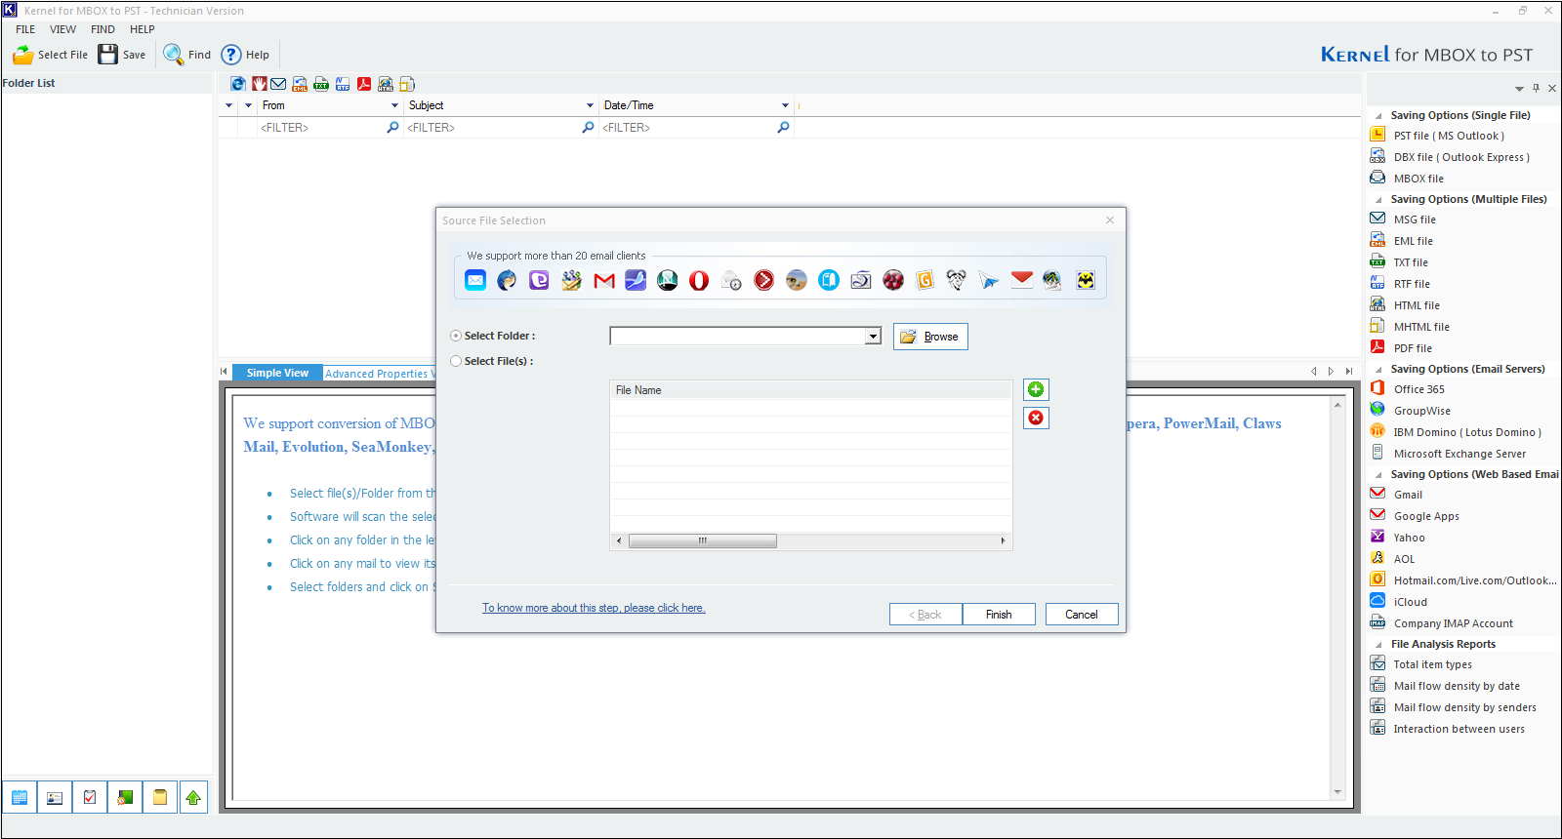The width and height of the screenshot is (1562, 839).
Task: Collapse Saving Options (Multiple Files) section
Action: [1378, 200]
